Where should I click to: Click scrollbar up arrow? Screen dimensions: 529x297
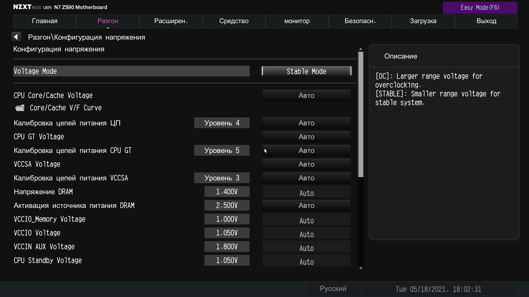coord(361,49)
